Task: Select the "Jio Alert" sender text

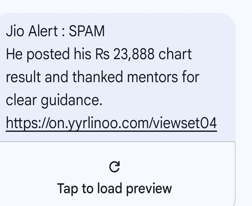Action: pos(31,31)
